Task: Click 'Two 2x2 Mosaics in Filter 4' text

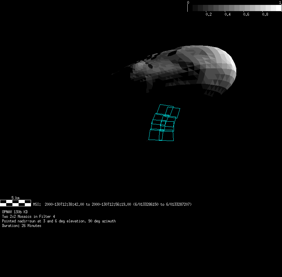Action: 28,216
